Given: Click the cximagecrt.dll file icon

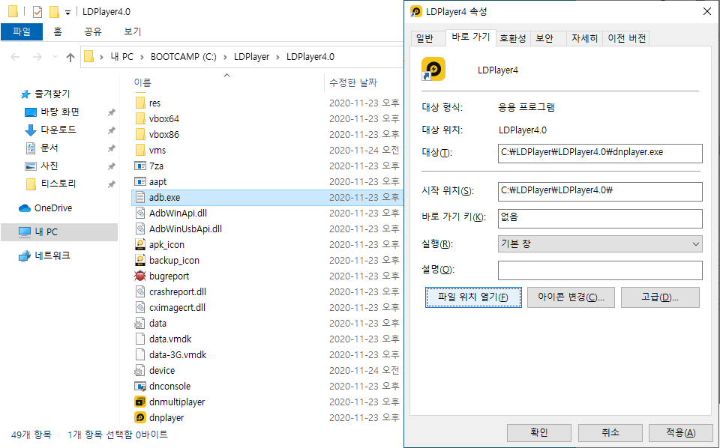Looking at the screenshot, I should [140, 307].
